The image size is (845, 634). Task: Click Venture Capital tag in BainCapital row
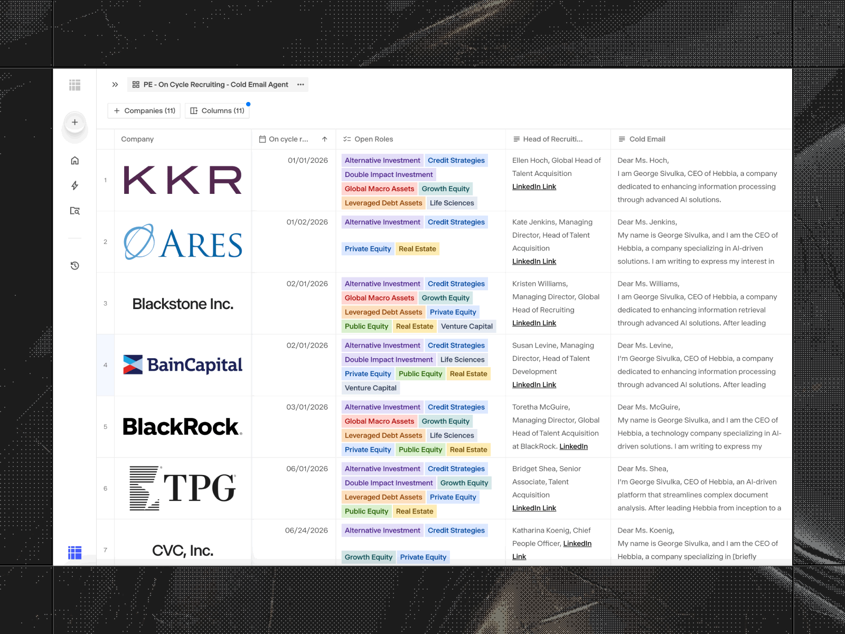pyautogui.click(x=371, y=388)
